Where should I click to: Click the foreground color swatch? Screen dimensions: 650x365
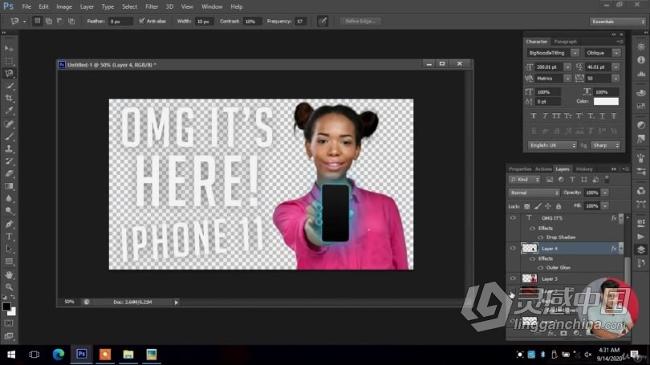tap(6, 307)
